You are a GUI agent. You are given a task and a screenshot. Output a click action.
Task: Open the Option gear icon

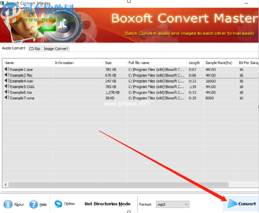(x=58, y=204)
